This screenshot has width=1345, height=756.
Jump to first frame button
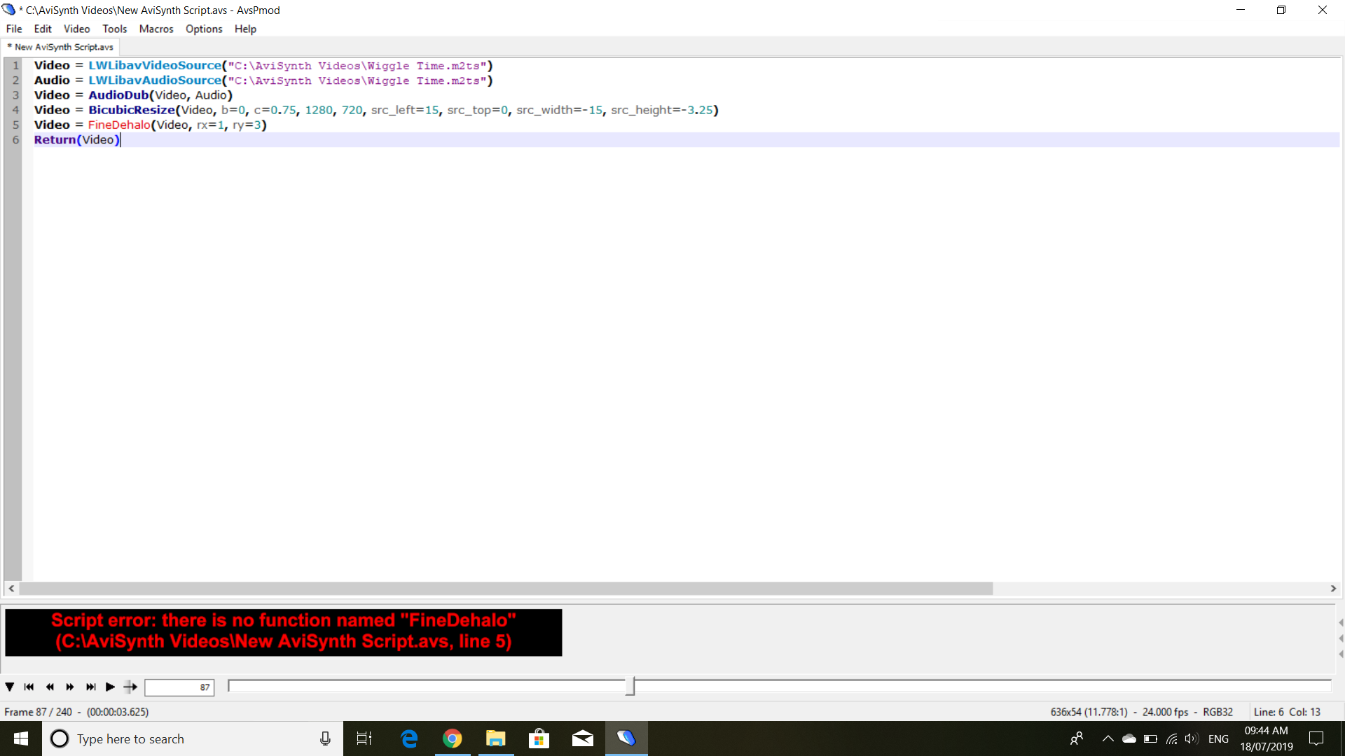click(x=29, y=687)
